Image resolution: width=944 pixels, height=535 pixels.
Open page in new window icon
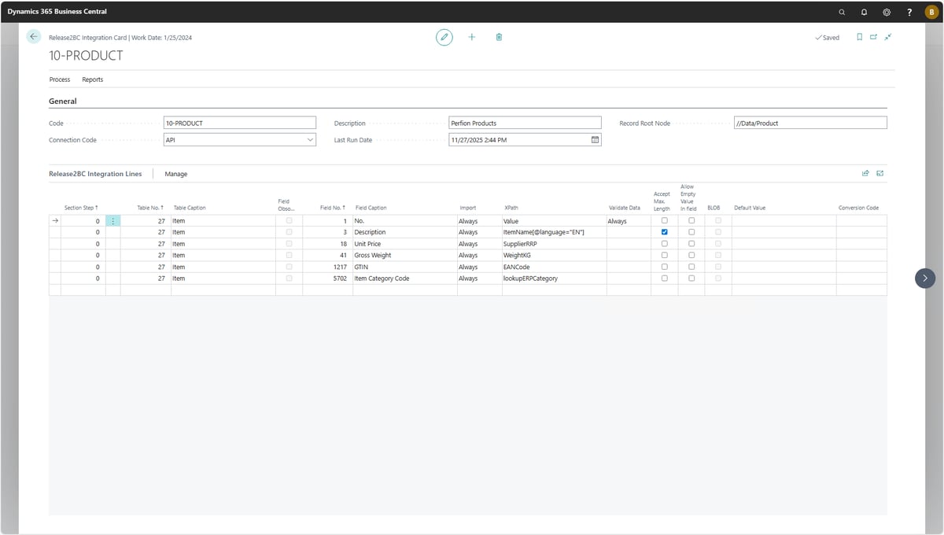(873, 37)
